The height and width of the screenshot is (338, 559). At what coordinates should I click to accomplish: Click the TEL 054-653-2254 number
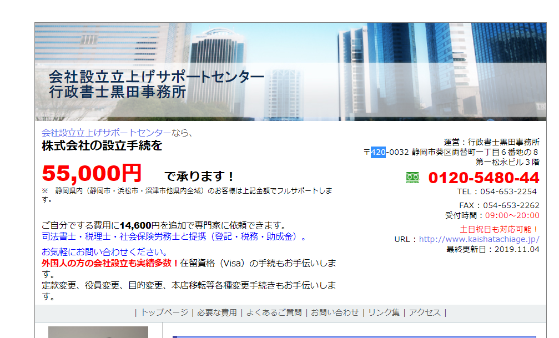[509, 191]
